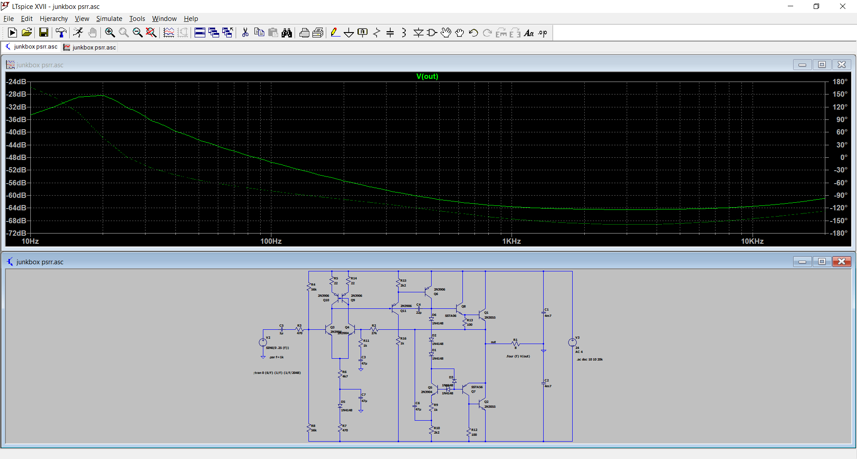
Task: Open the Simulate menu
Action: [x=109, y=18]
